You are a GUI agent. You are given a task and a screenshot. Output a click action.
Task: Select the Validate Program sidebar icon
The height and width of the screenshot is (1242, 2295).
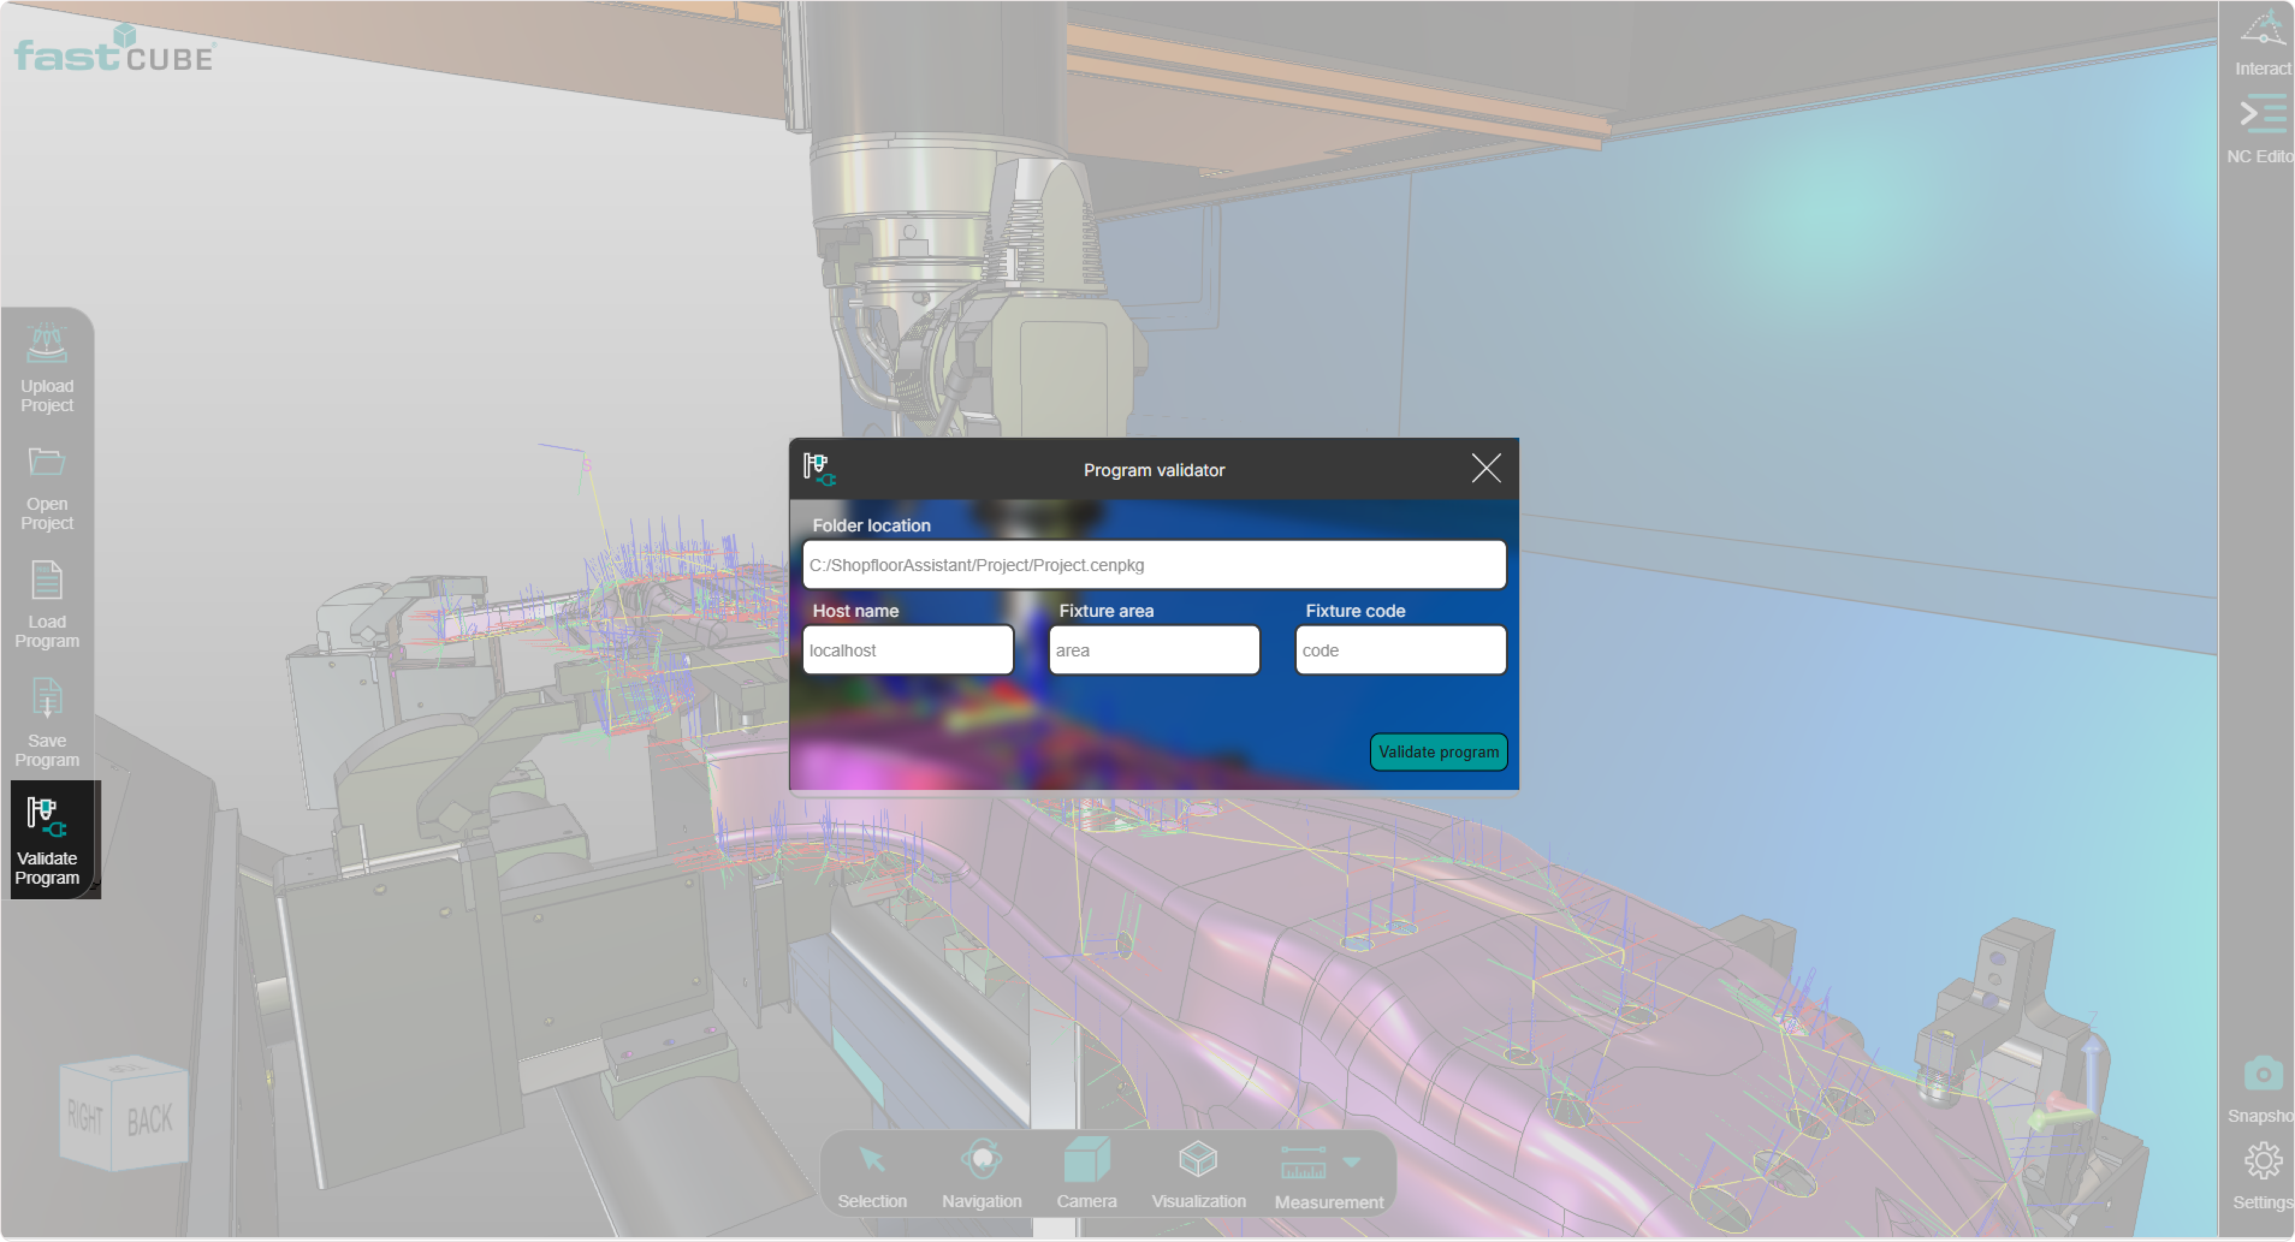pos(46,818)
